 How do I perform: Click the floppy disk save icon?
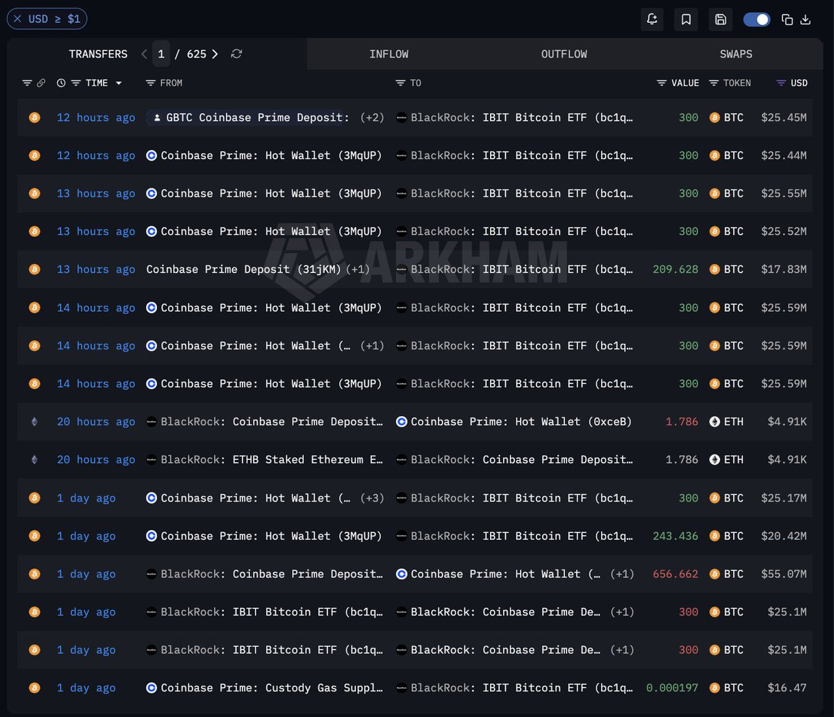[721, 19]
